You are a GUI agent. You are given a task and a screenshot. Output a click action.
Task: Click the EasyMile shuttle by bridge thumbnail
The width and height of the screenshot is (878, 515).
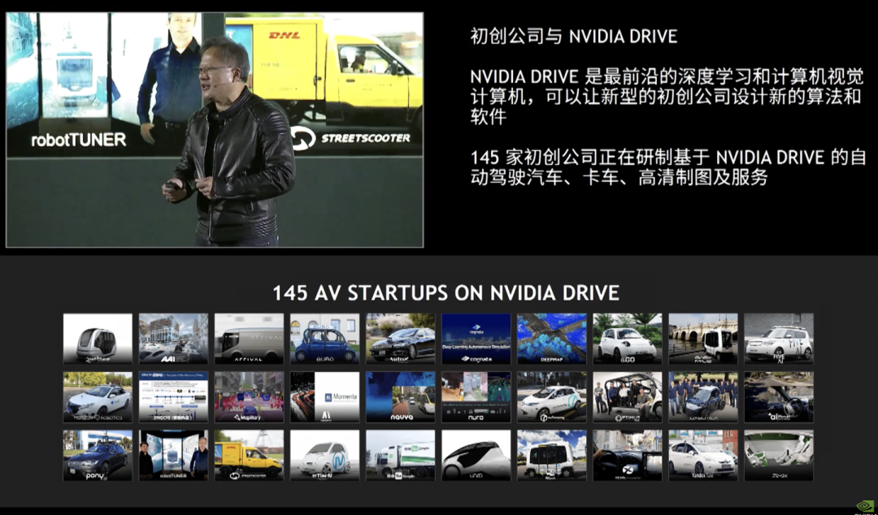[x=703, y=339]
